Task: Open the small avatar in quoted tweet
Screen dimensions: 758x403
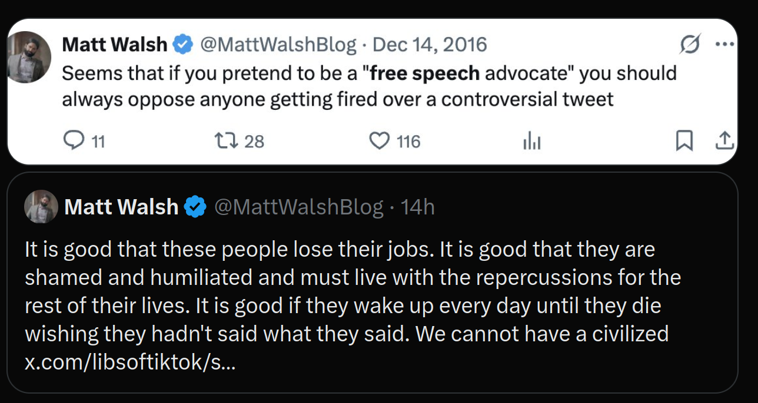Action: click(x=41, y=207)
